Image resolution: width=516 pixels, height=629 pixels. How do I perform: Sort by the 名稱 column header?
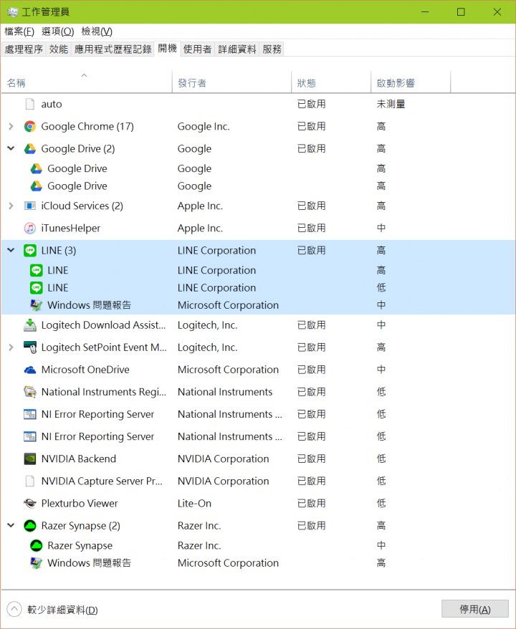coord(87,82)
